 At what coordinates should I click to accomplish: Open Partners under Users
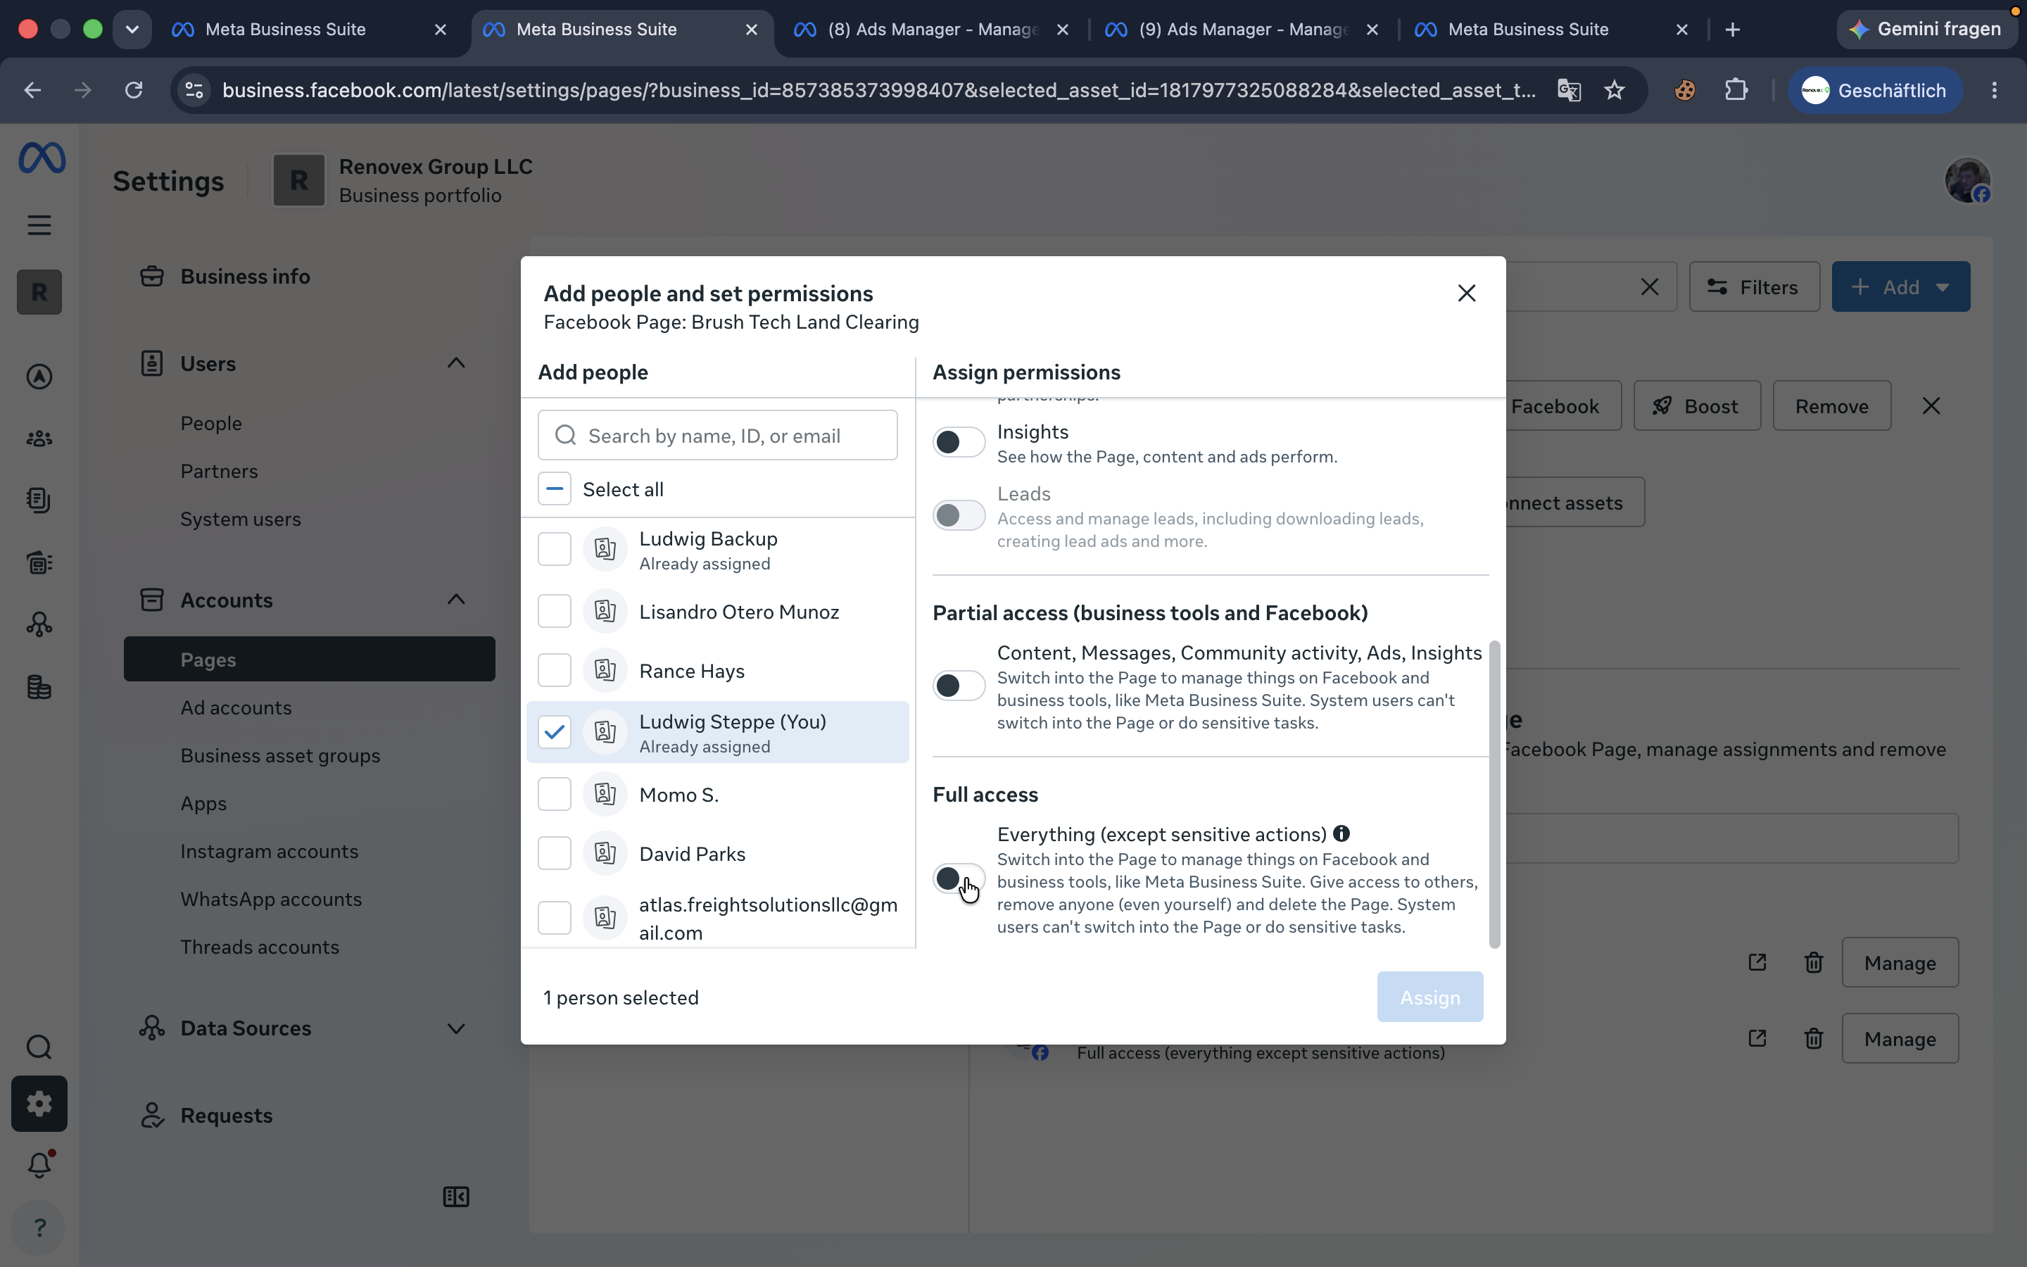point(220,471)
